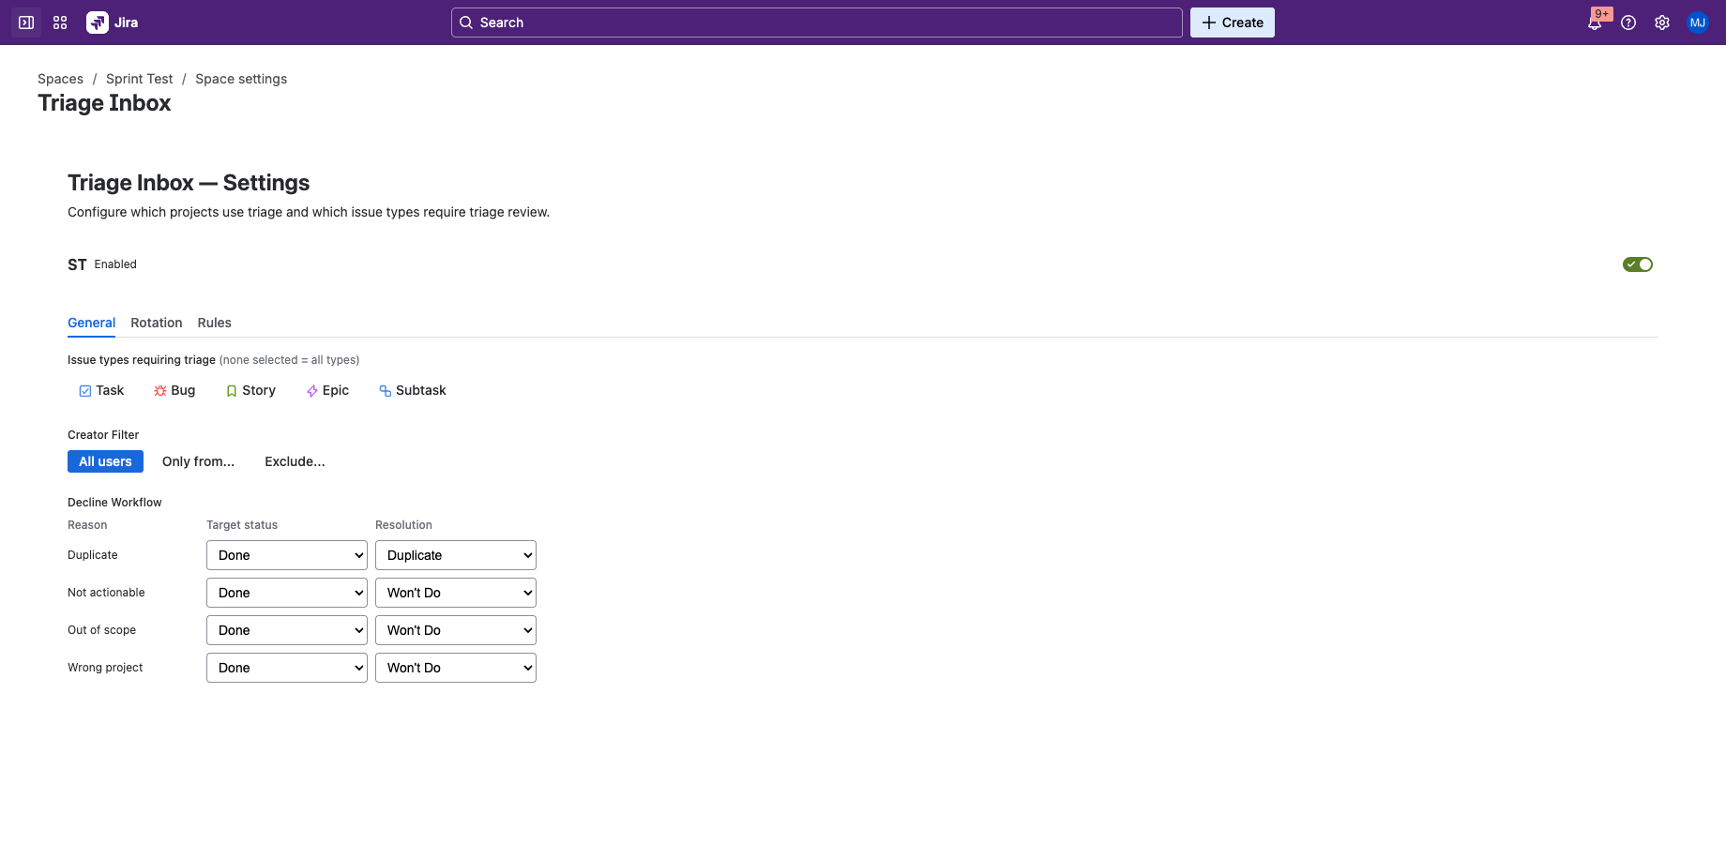Click the Create button
This screenshot has height=844, width=1726.
(x=1232, y=22)
